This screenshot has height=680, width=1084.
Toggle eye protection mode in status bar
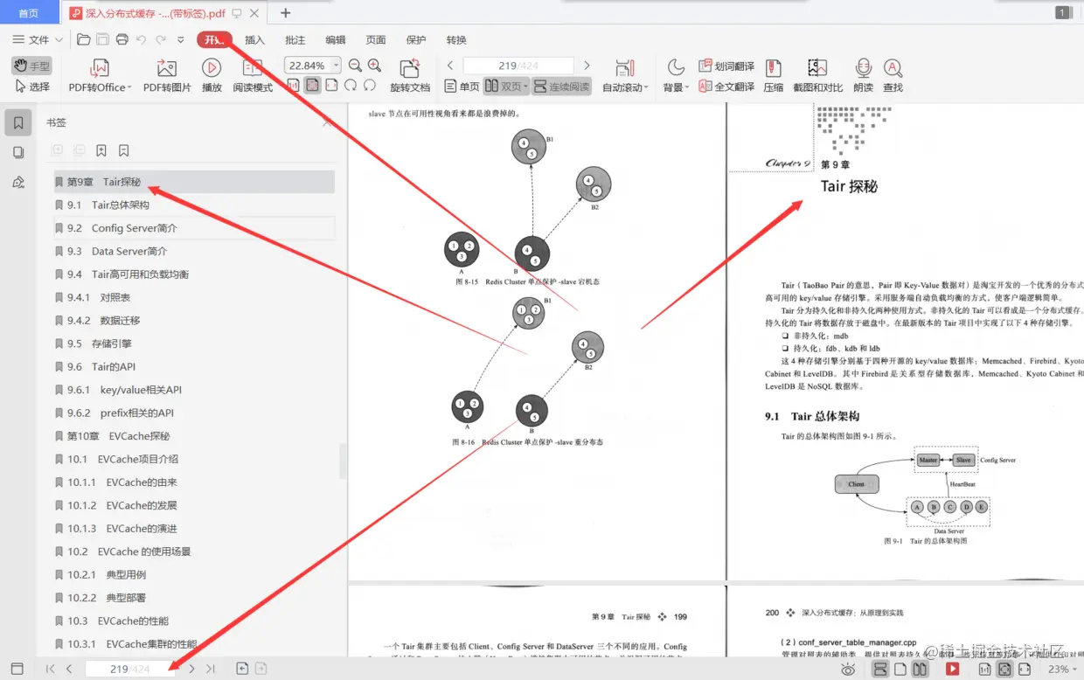pos(848,669)
